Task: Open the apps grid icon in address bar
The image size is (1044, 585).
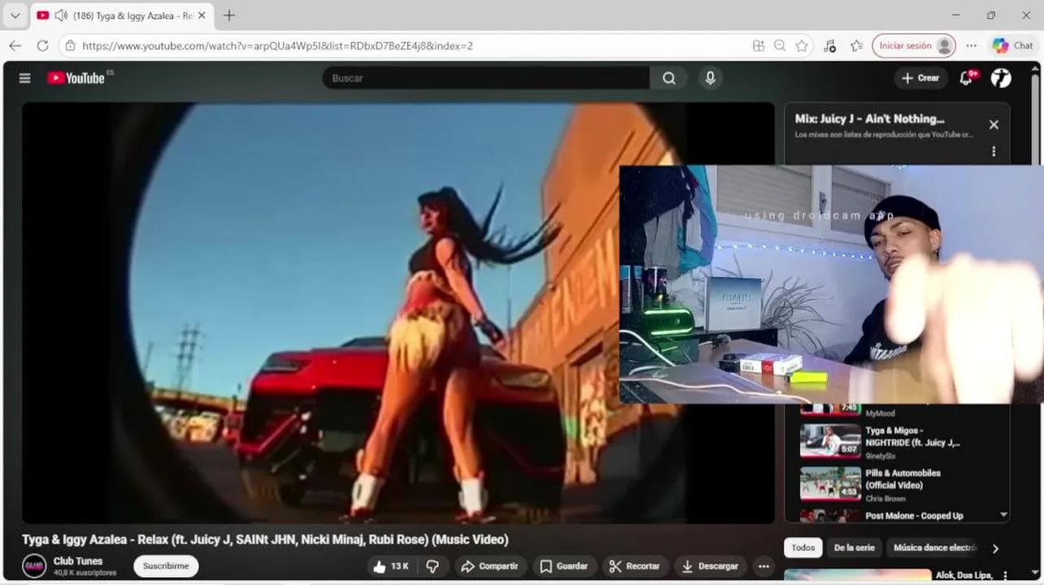Action: tap(759, 45)
